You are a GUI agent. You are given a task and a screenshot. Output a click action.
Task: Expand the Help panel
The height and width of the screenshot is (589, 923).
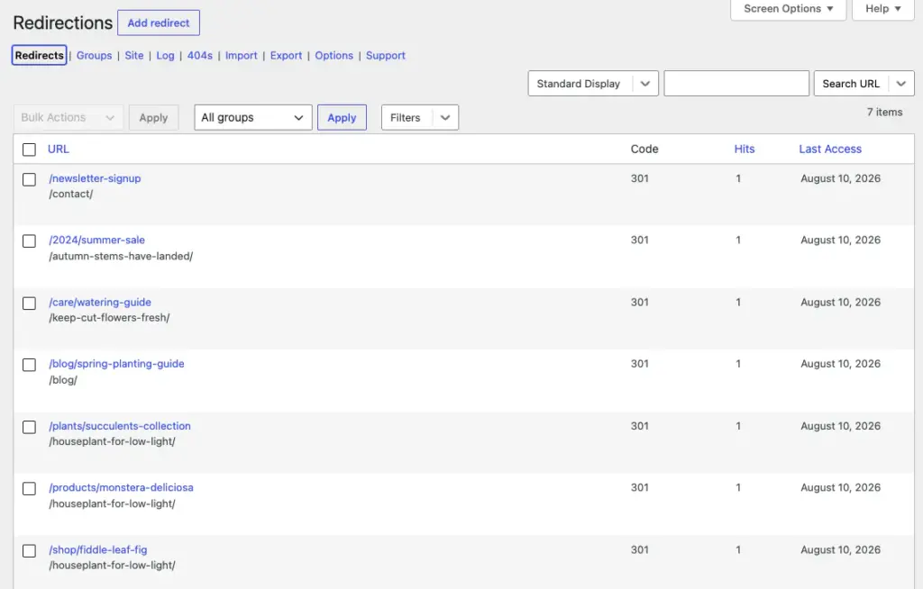click(883, 9)
